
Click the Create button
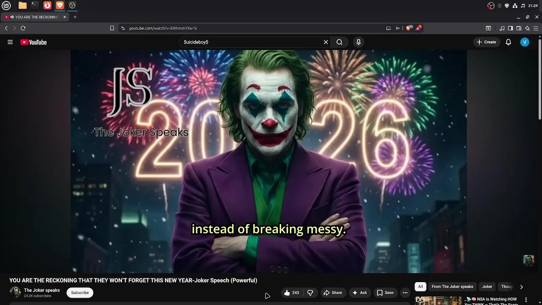tap(486, 42)
